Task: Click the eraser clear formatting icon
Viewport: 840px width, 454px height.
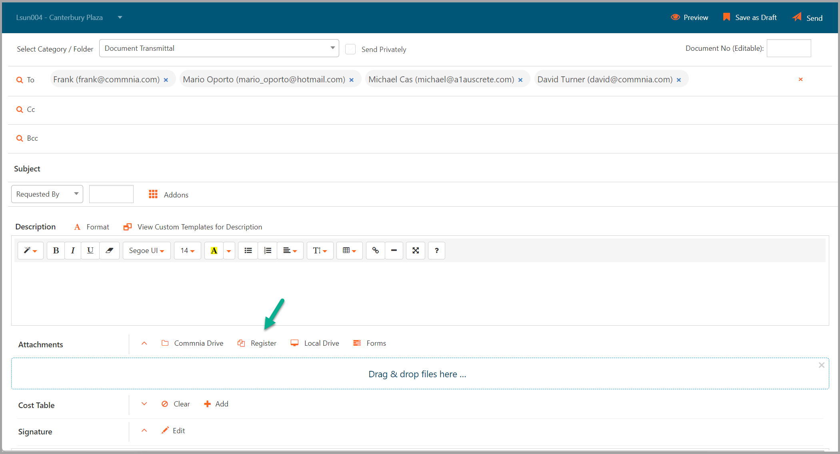Action: (x=109, y=251)
